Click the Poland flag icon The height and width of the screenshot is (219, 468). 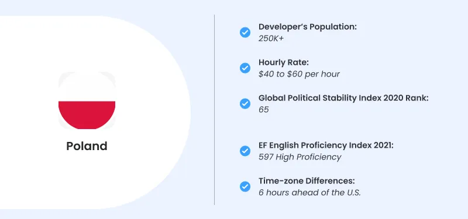click(x=87, y=100)
